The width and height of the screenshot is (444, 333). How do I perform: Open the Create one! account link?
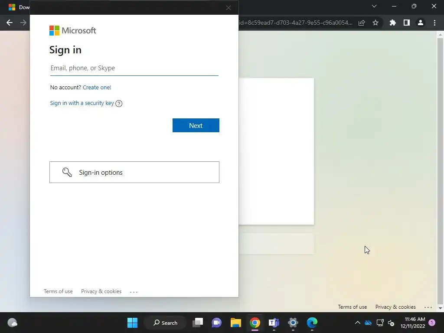point(97,88)
